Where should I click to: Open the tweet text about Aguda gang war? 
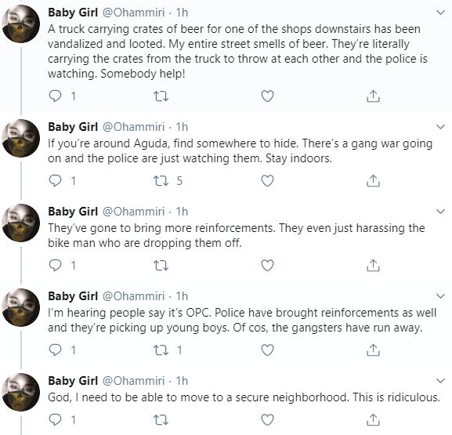click(x=240, y=150)
